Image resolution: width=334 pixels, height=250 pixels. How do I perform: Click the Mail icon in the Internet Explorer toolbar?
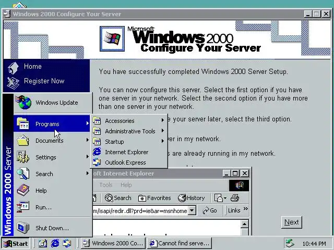pos(219,198)
